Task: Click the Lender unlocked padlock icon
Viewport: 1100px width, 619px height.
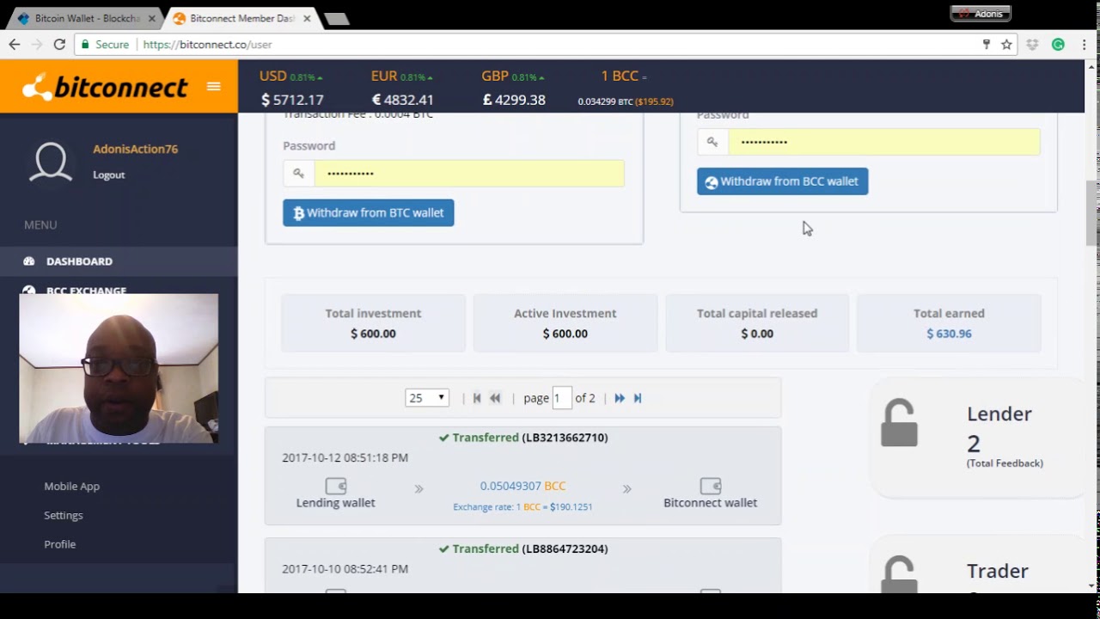Action: (x=900, y=423)
